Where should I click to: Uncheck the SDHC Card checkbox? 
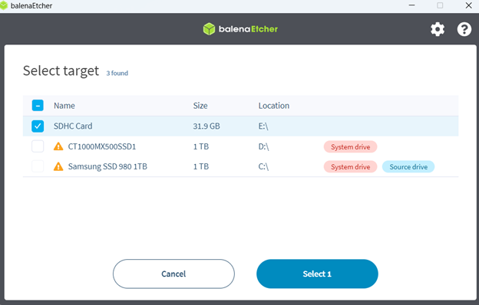click(38, 126)
